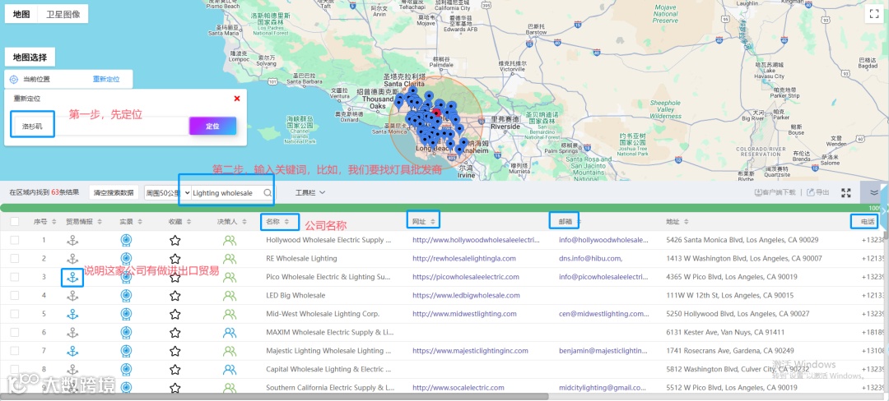View decision makers for Pico Wholesale Electric
Viewport: 889px width, 401px height.
pos(230,277)
